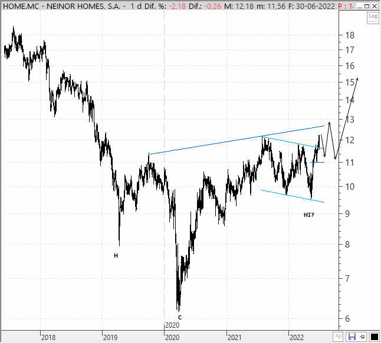The height and width of the screenshot is (343, 381).
Task: Save chart with the floppy disk icon
Action: point(352,337)
